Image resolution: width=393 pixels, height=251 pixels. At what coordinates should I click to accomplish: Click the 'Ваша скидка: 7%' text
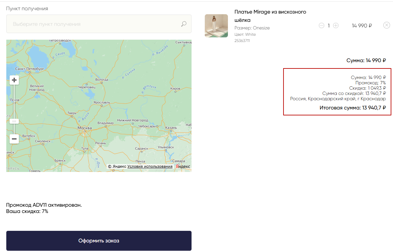(x=27, y=211)
